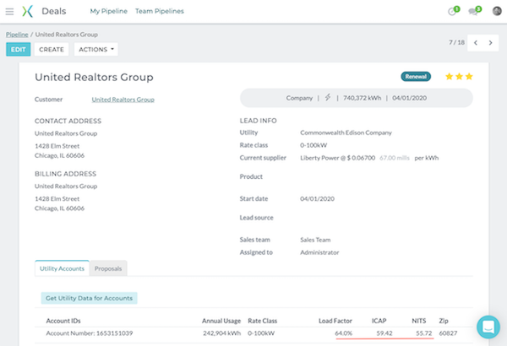Screen dimensions: 507x346
Task: Click the Start date value 04/01/2020
Action: click(x=317, y=199)
